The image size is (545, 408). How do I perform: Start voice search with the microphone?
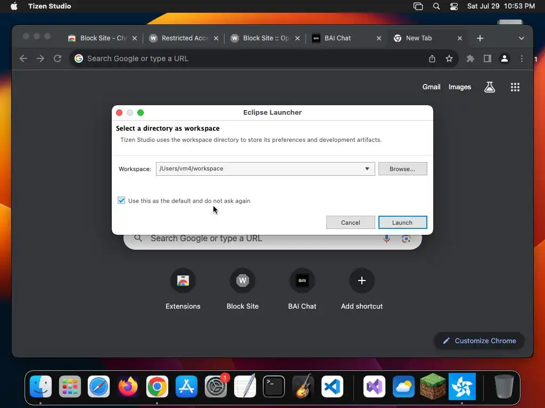[386, 239]
